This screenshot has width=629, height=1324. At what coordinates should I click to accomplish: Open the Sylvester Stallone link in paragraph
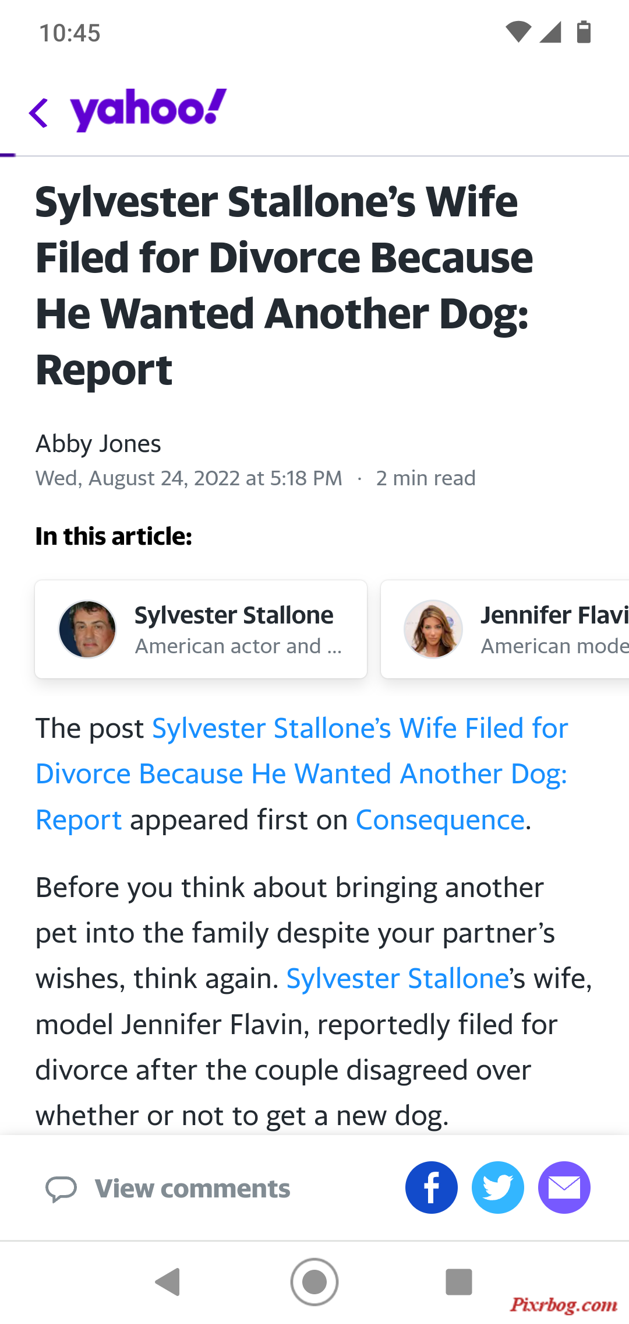398,979
